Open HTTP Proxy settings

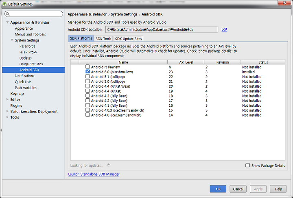[28, 52]
